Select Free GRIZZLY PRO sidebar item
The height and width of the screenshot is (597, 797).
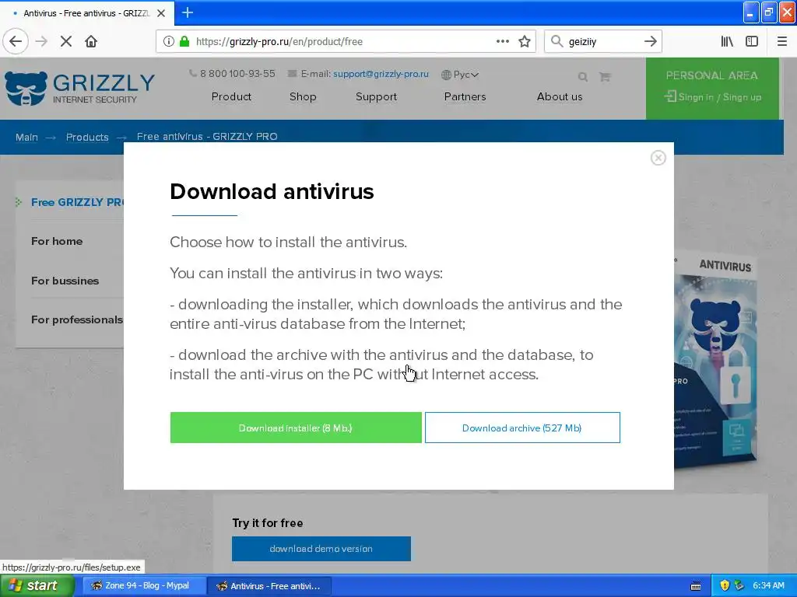(76, 202)
